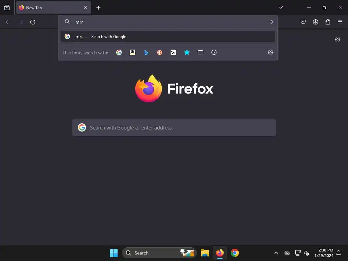The width and height of the screenshot is (348, 261).
Task: Open the clock showing 2:30 PM
Action: point(324,253)
